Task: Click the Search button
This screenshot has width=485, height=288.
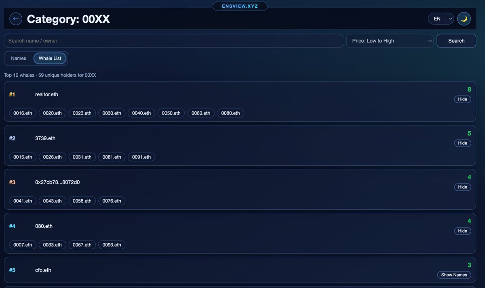Action: [456, 41]
